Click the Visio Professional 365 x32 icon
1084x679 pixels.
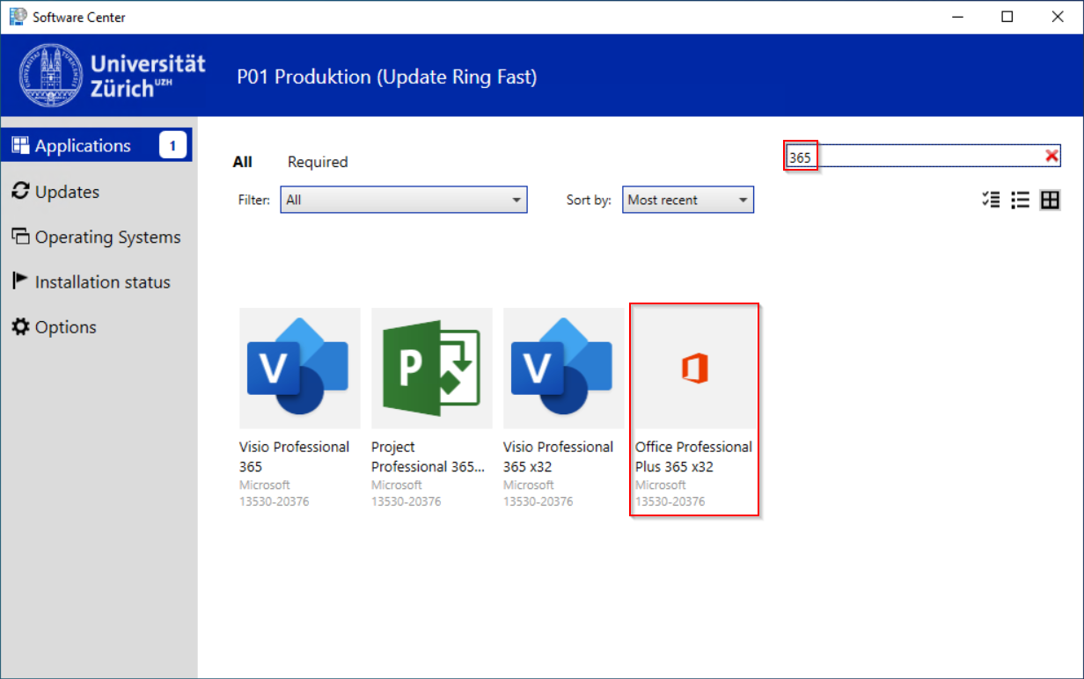coord(563,368)
